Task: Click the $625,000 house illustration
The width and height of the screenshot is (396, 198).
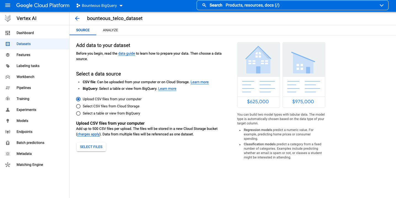Action: pos(258,75)
